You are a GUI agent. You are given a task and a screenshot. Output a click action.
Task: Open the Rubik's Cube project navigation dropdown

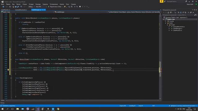[x=27, y=12]
